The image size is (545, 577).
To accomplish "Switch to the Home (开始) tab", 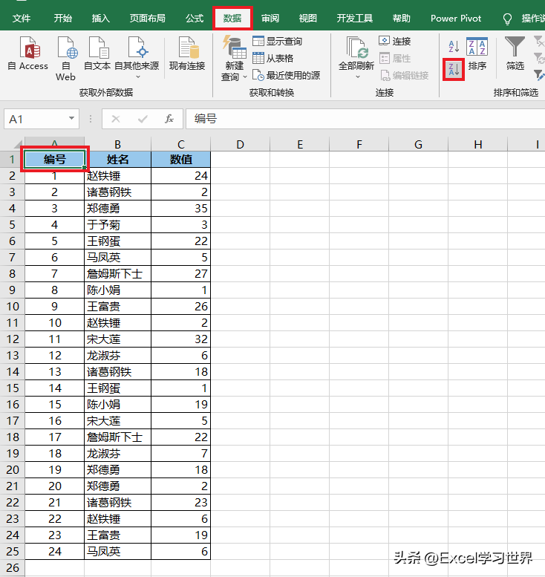I will point(63,19).
